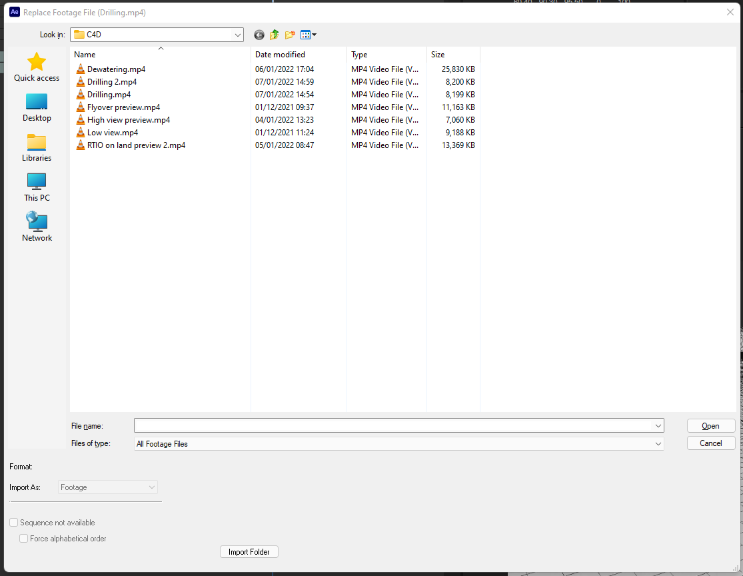Open the Quick access star icon
The height and width of the screenshot is (576, 743).
(36, 61)
